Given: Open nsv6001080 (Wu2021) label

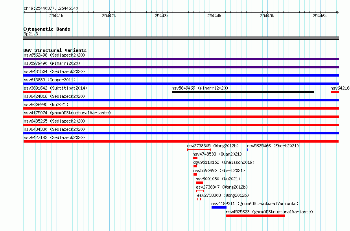Looking at the screenshot, I should point(218,179).
